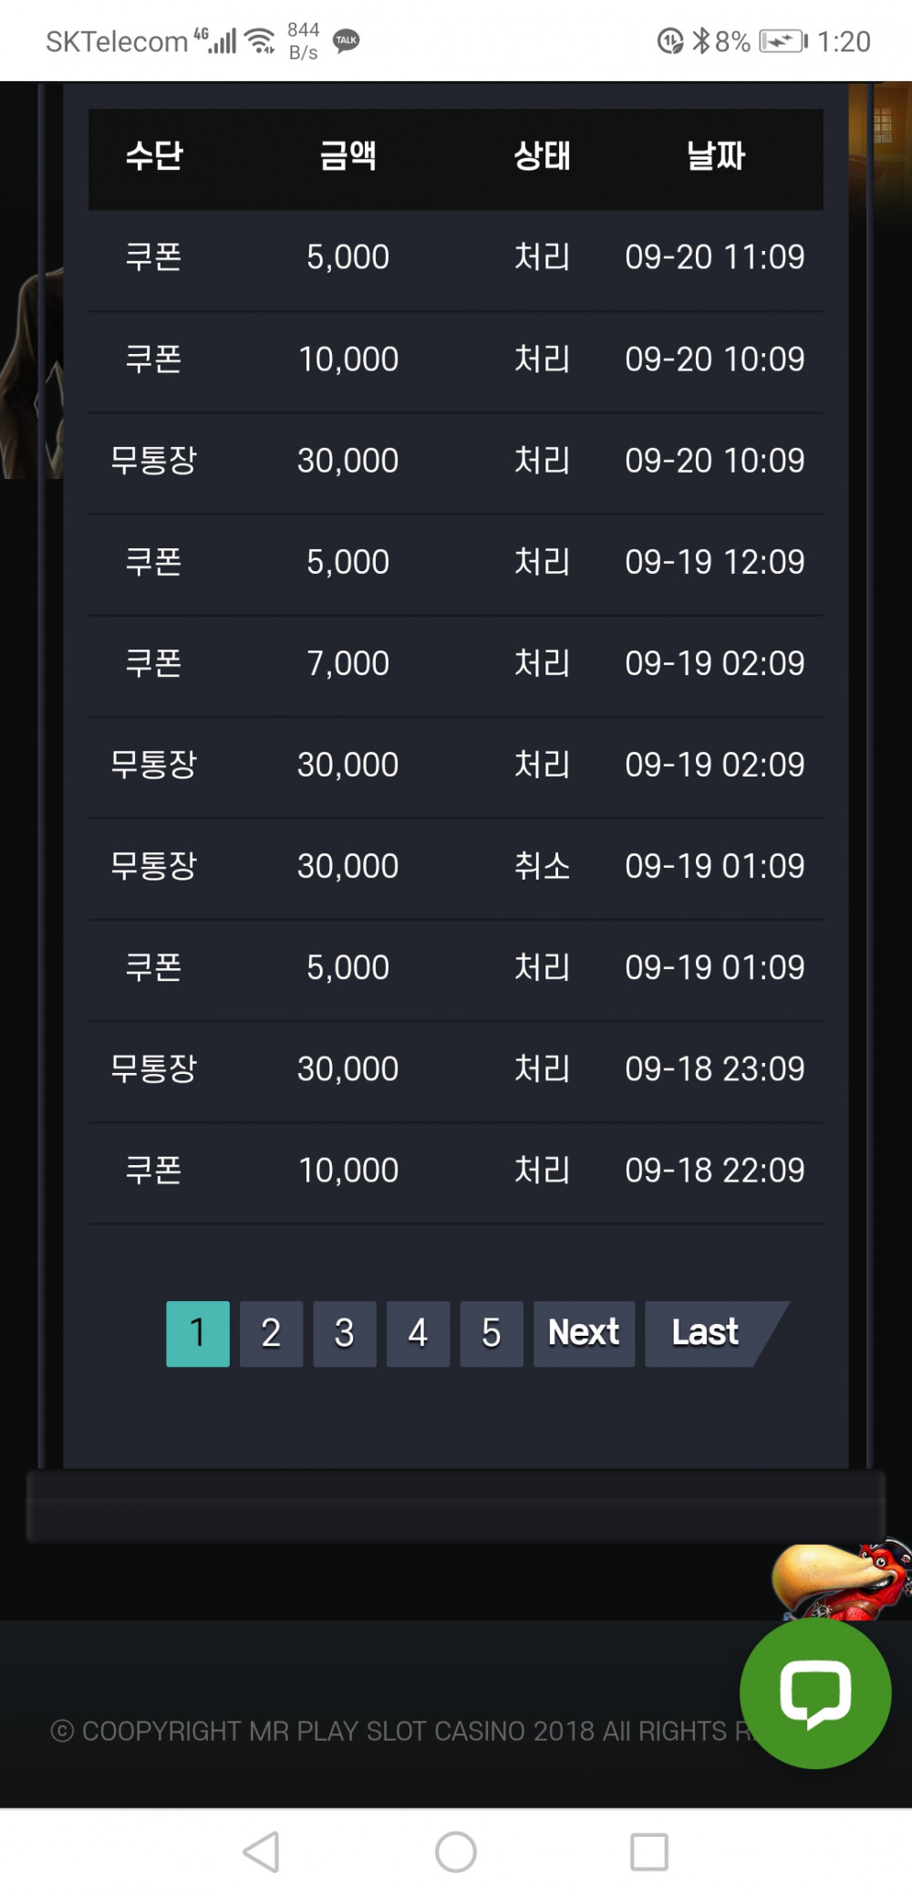This screenshot has height=1896, width=912.
Task: Go to page 3 of history
Action: click(345, 1333)
